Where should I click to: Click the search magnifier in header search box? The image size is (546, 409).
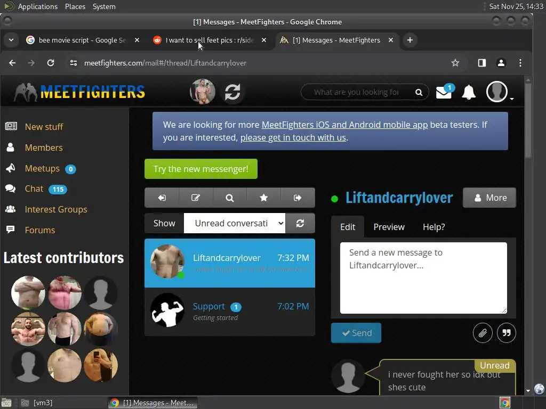419,92
